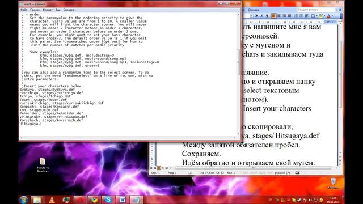Click the Hitsugaya, line in Notepad
This screenshot has width=363, height=204.
[x=30, y=124]
